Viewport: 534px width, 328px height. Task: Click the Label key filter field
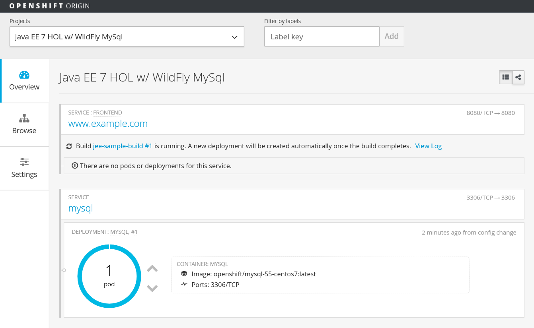322,37
